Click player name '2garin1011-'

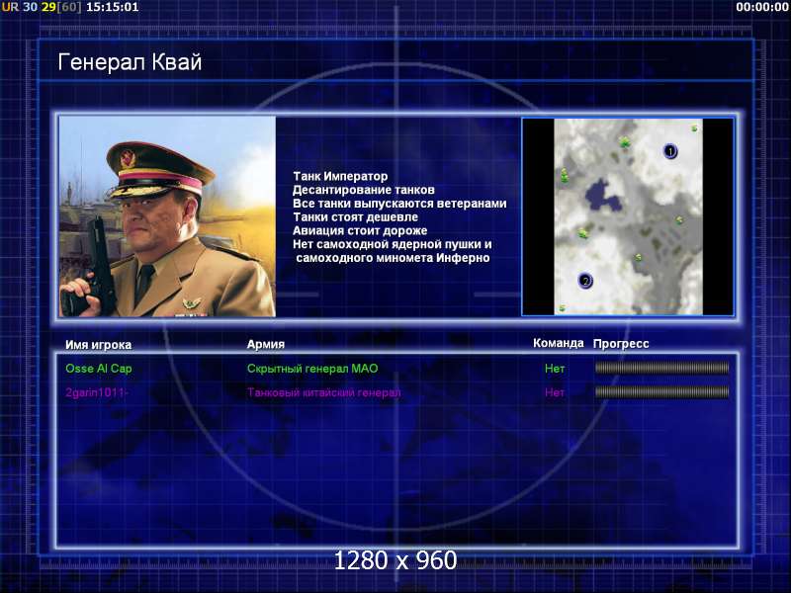96,392
